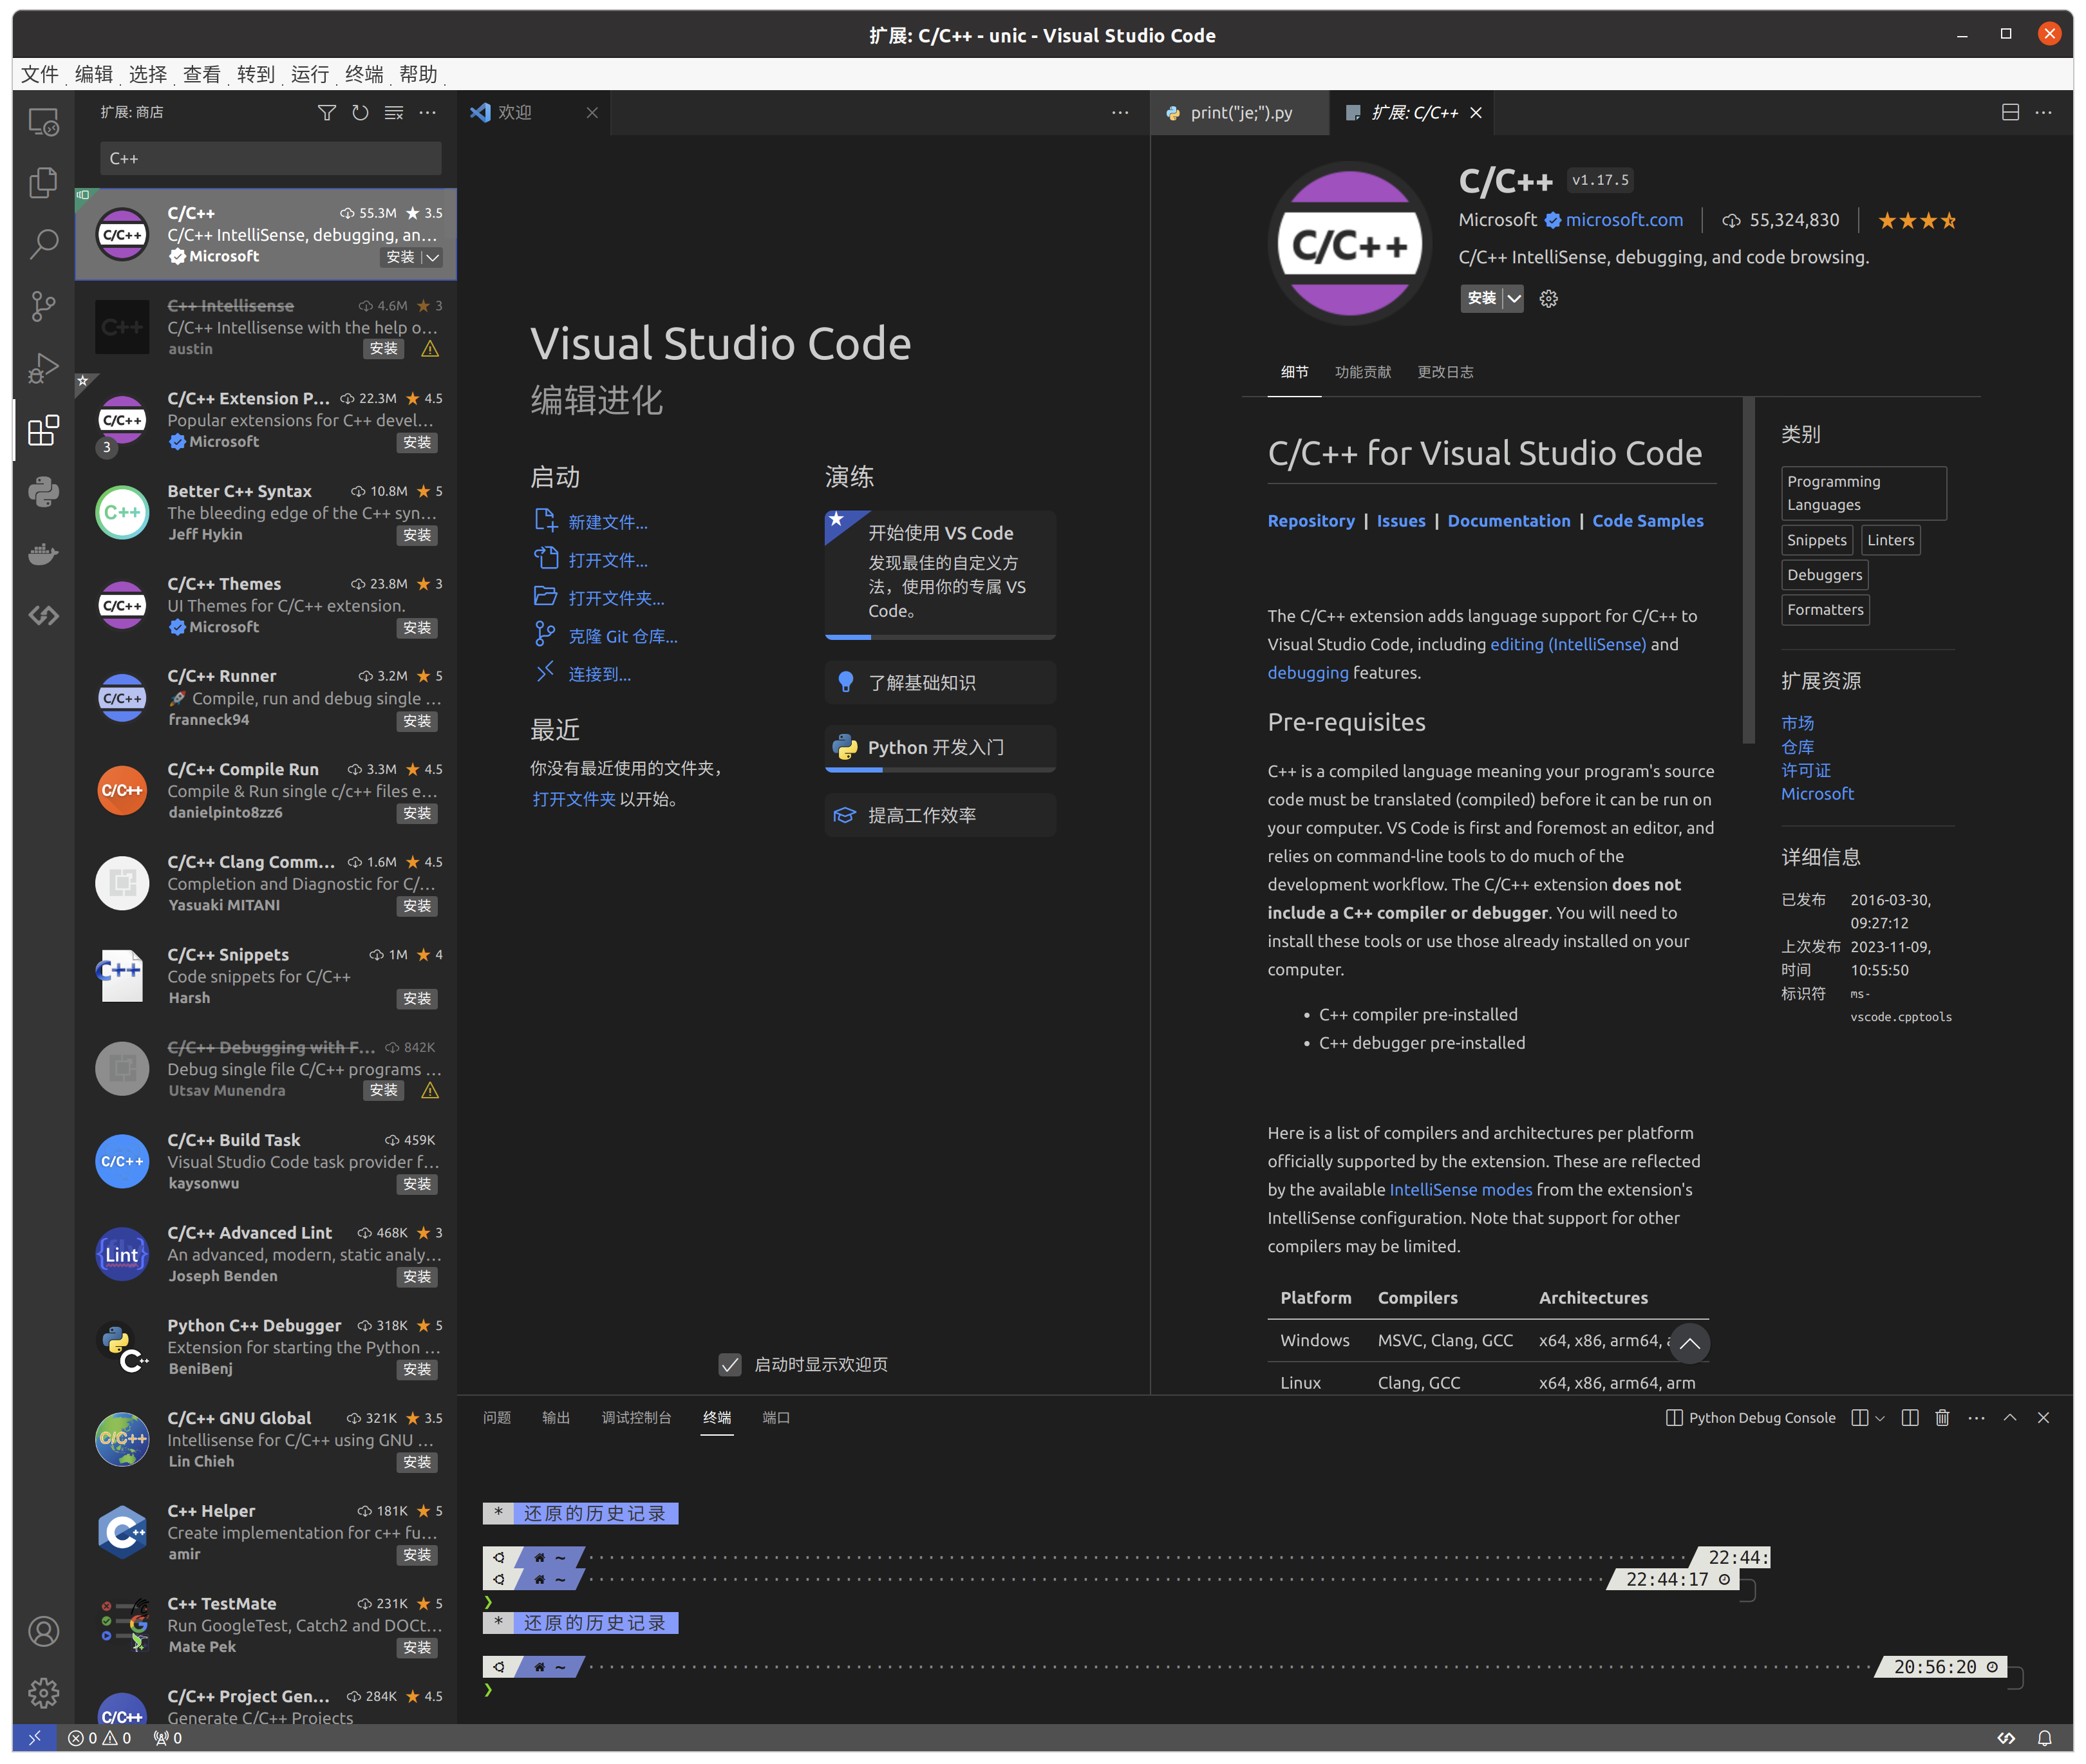This screenshot has height=1764, width=2086.
Task: Click 新建文件... on welcome page
Action: (607, 522)
